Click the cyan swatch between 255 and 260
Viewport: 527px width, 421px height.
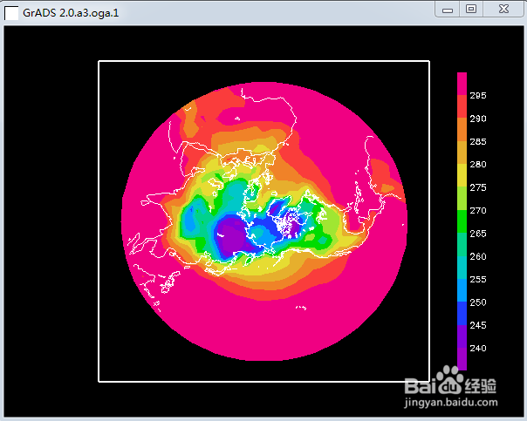click(x=462, y=268)
